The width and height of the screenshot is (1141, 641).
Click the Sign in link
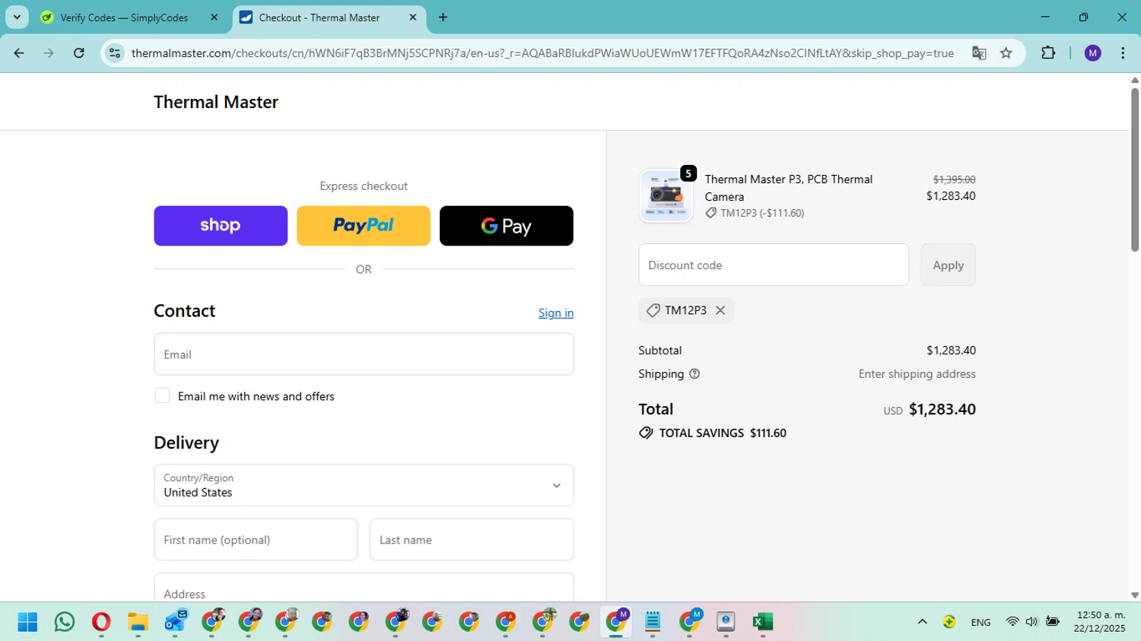coord(556,313)
